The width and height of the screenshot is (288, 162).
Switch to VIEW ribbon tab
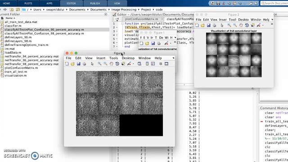pos(117,3)
